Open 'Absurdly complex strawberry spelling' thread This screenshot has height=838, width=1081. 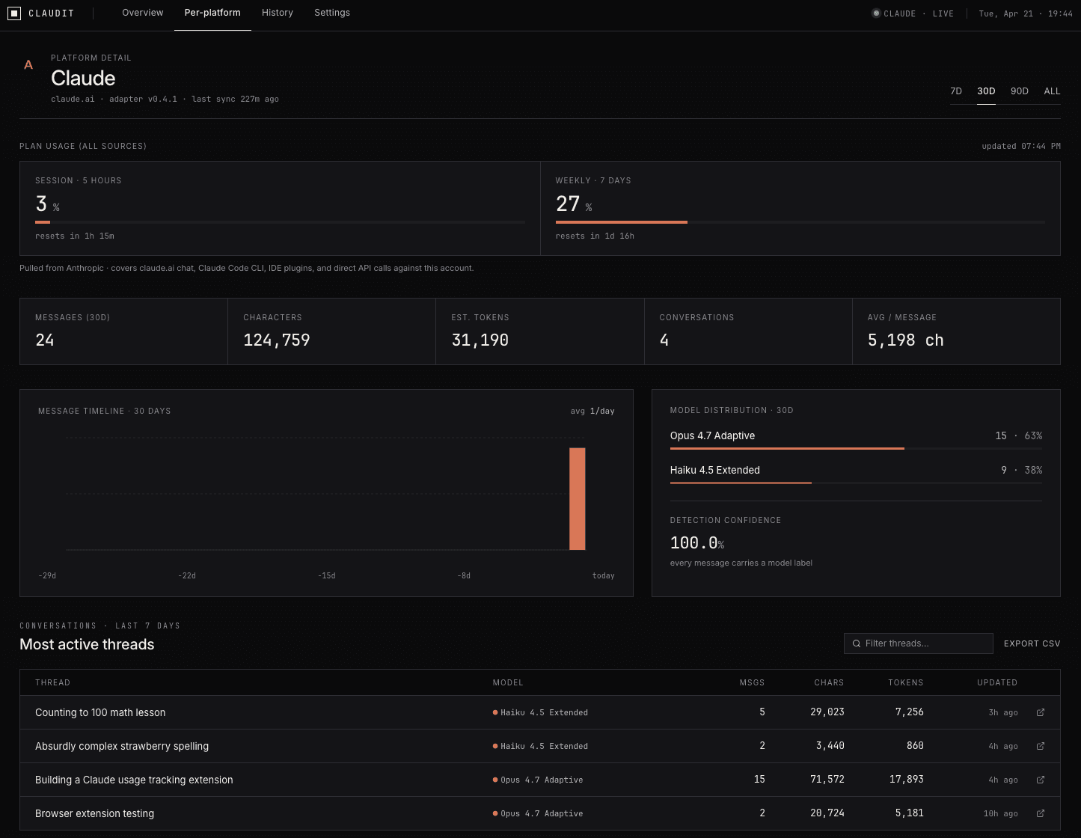pos(122,746)
